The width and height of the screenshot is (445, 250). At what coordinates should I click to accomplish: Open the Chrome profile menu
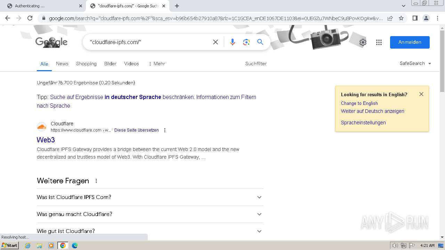(x=426, y=18)
